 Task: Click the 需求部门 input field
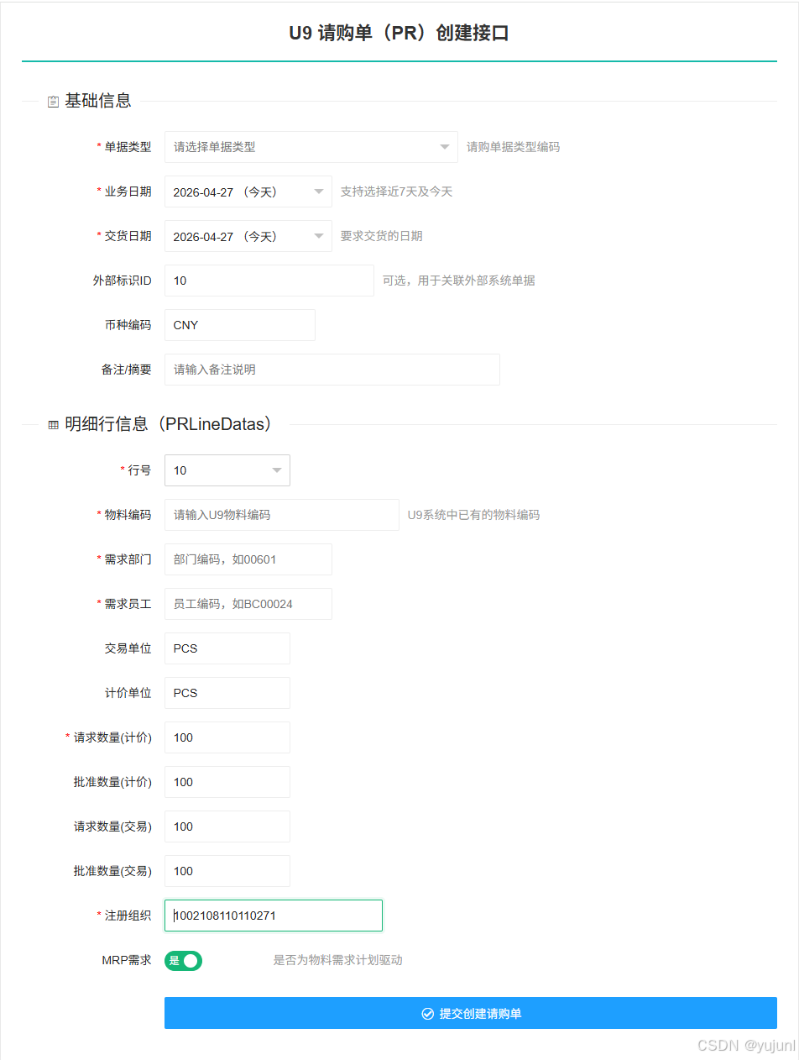(248, 559)
